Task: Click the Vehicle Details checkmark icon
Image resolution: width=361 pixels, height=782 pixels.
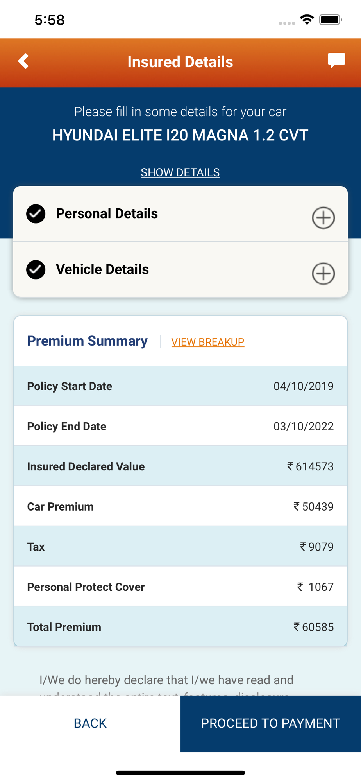Action: [x=36, y=270]
